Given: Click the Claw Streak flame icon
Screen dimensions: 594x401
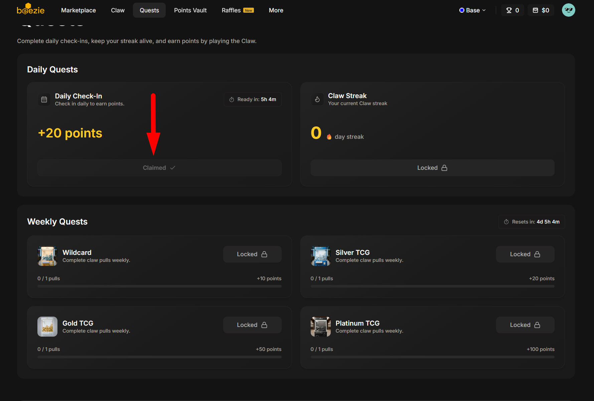Looking at the screenshot, I should (317, 99).
